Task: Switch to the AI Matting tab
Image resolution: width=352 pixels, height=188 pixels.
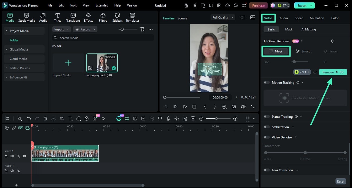Action: tap(308, 29)
